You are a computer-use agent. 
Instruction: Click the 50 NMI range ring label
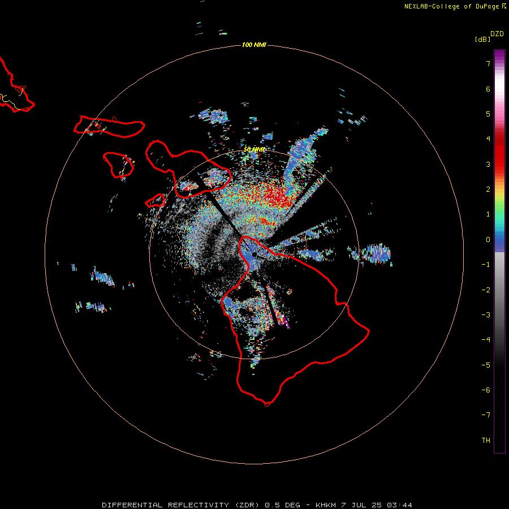point(254,149)
